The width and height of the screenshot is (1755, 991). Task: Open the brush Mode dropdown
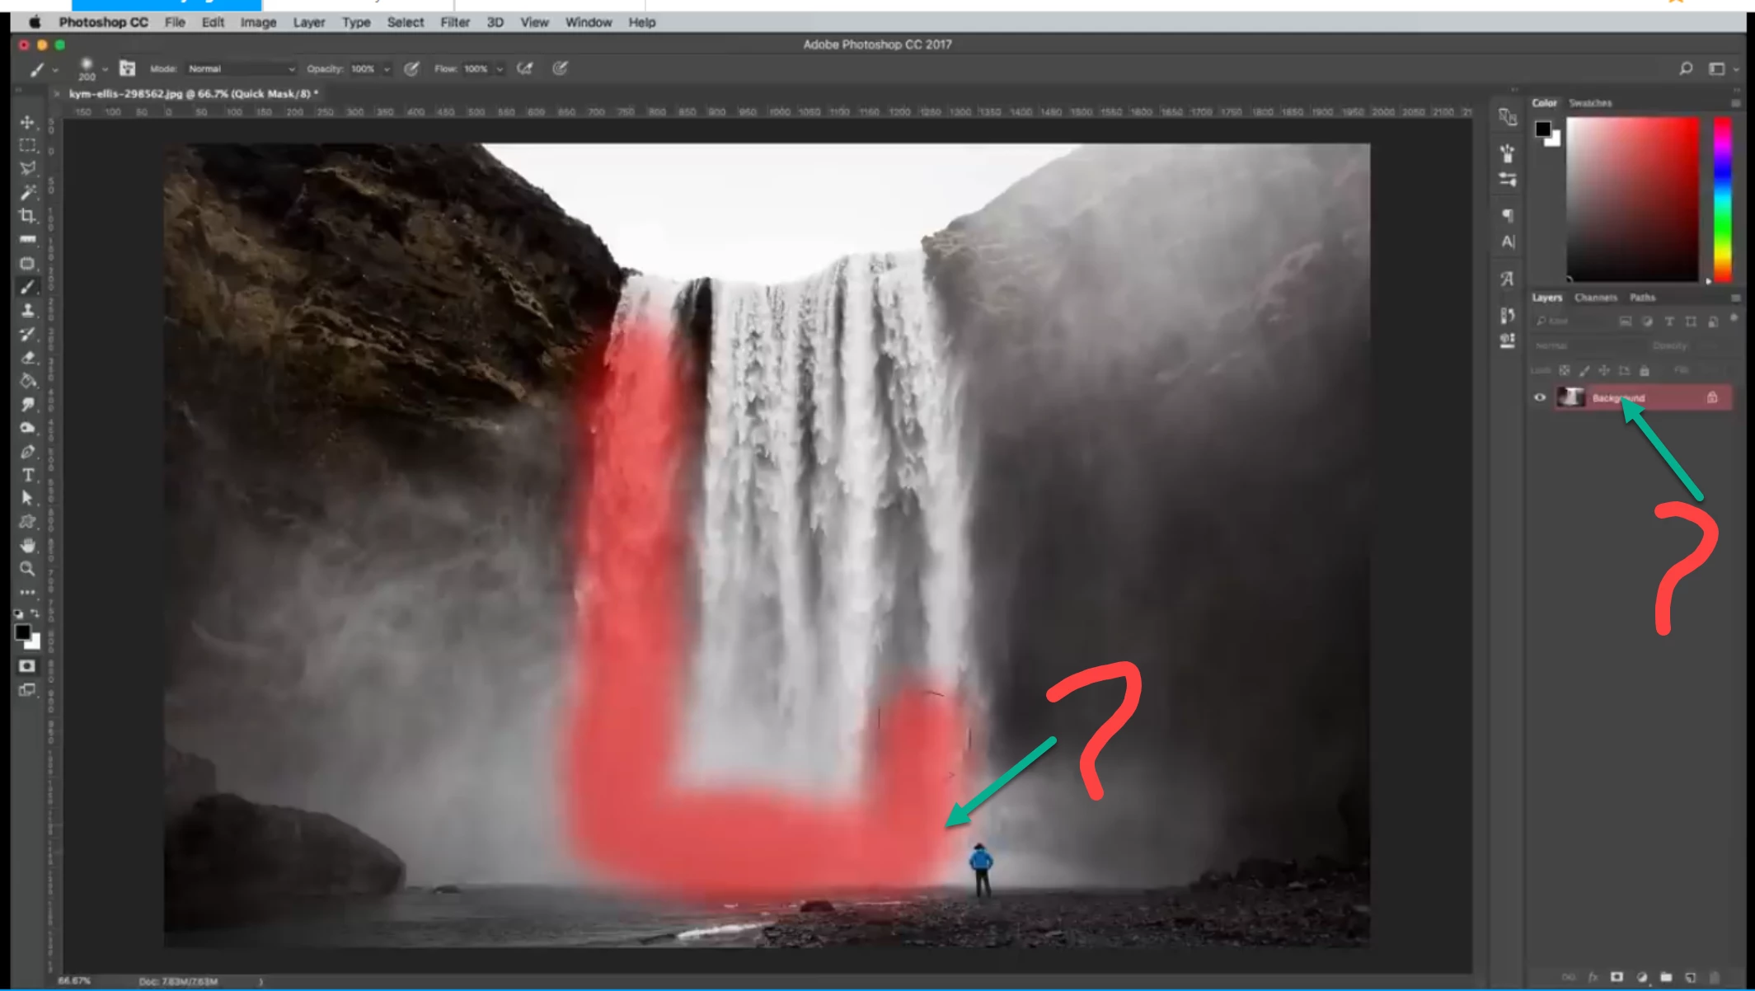(241, 69)
